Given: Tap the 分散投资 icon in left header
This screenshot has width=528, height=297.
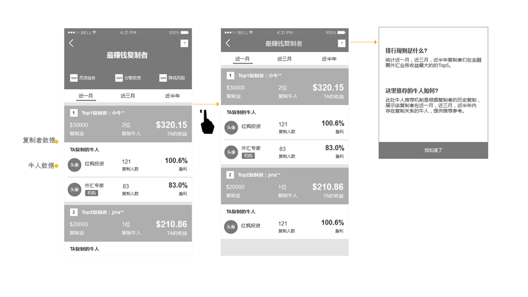Looking at the screenshot, I should pyautogui.click(x=119, y=78).
